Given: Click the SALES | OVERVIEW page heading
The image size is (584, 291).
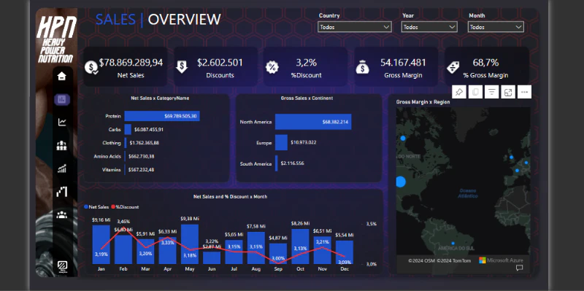Looking at the screenshot, I should click(x=158, y=20).
